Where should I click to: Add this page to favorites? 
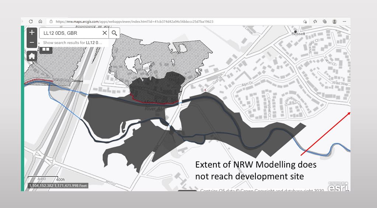pos(305,22)
